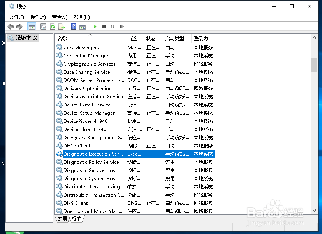
Task: Click the Help question mark icon
Action: 74,27
